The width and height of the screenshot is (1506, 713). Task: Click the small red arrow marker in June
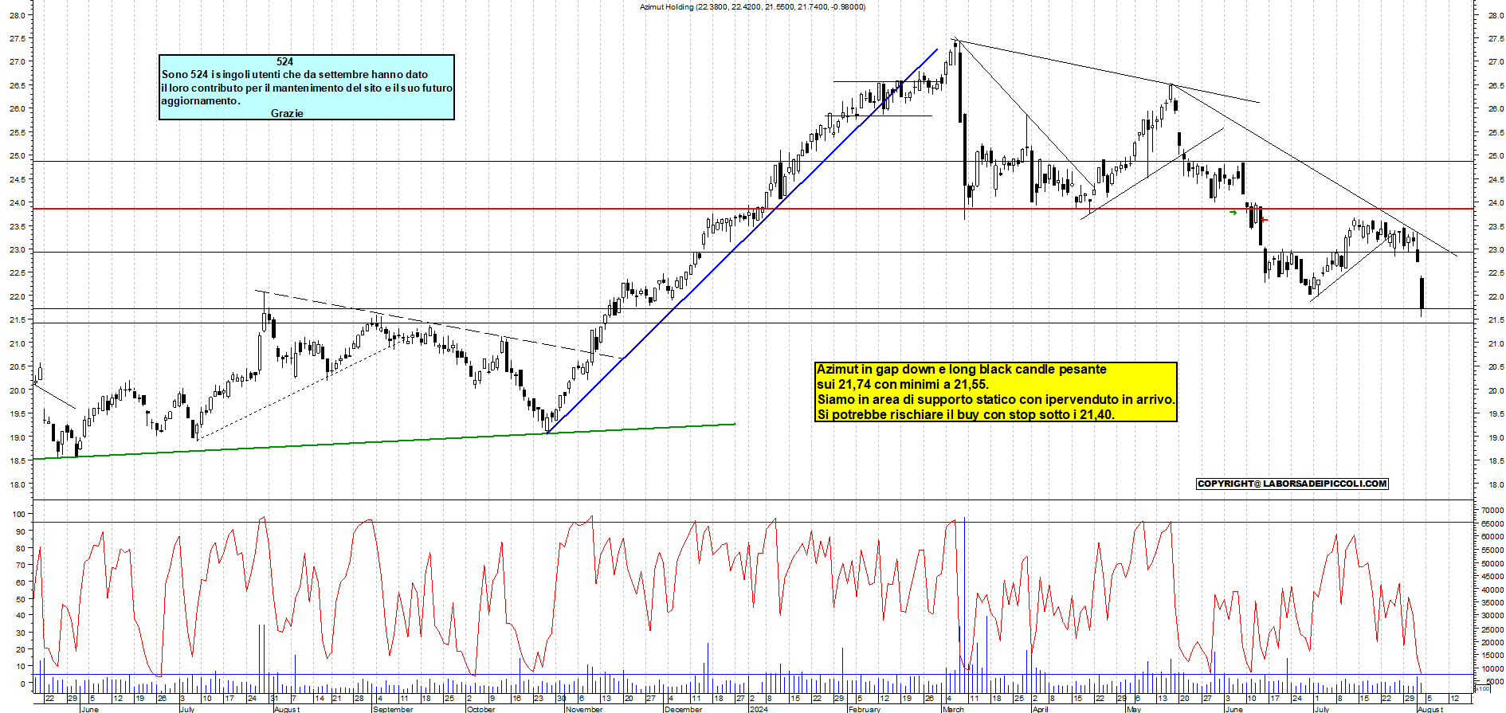[1264, 220]
